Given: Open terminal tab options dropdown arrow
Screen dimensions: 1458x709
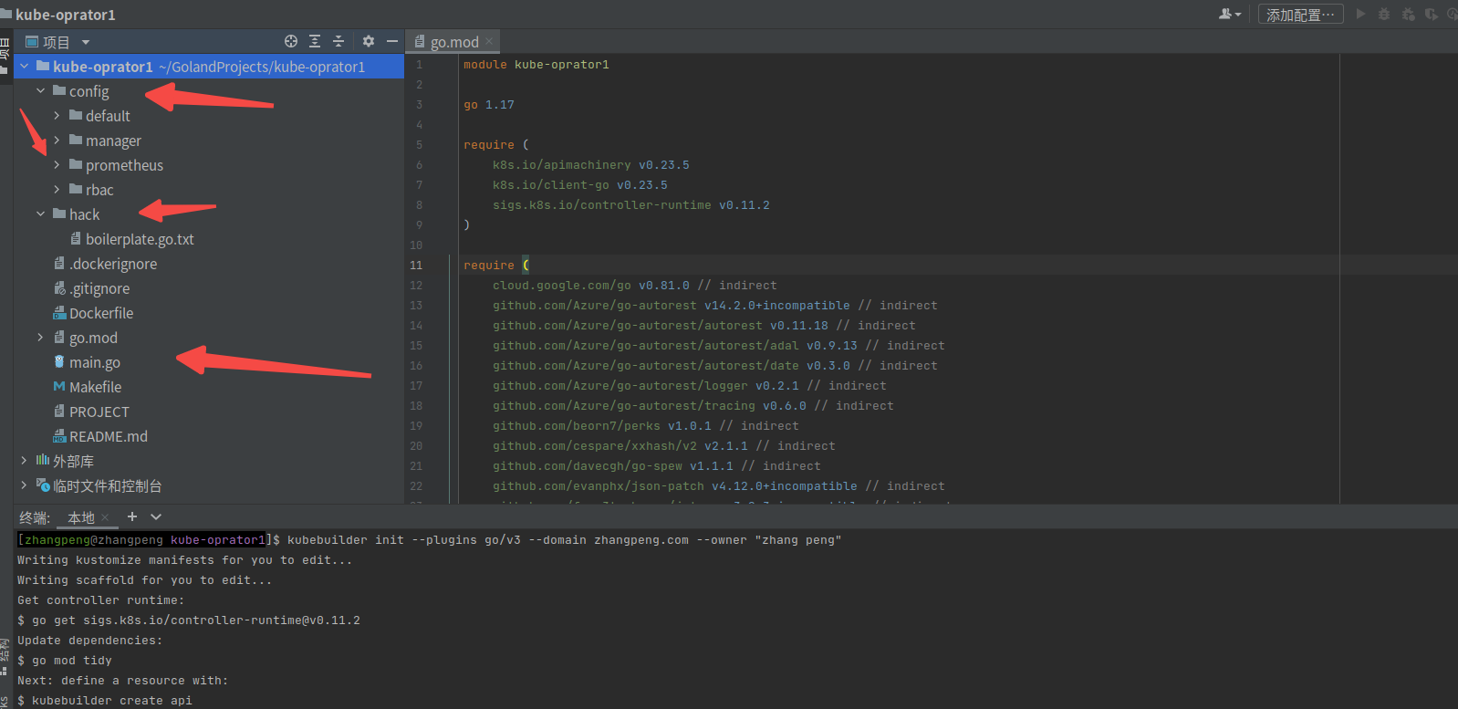Looking at the screenshot, I should point(156,516).
